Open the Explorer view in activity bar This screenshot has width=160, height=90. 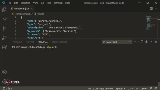click(4, 10)
